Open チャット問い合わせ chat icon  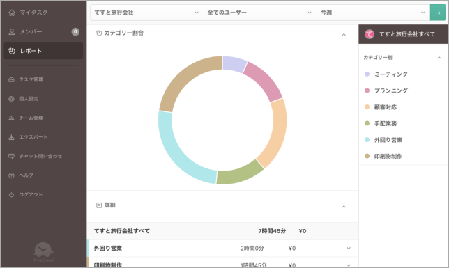point(11,156)
